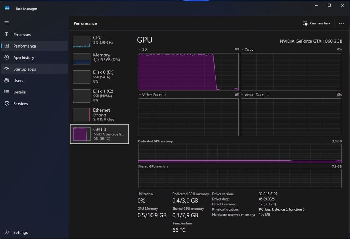Image resolution: width=350 pixels, height=239 pixels.
Task: Click the Settings gear icon
Action: pyautogui.click(x=7, y=232)
